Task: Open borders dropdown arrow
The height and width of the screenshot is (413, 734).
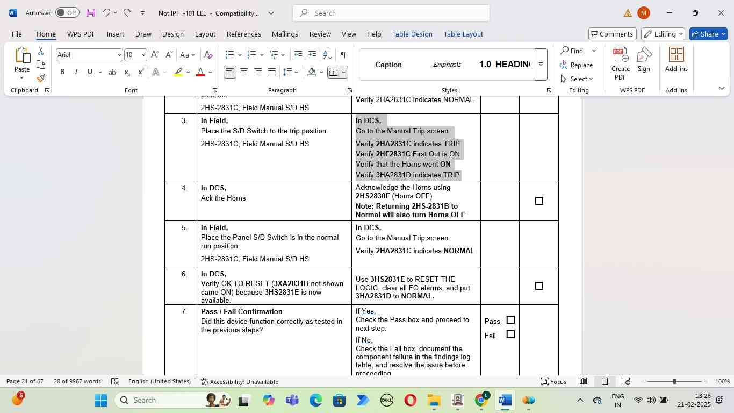Action: tap(343, 72)
